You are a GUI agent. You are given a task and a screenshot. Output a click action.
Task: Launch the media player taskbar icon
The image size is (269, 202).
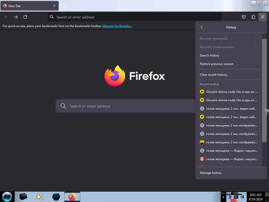coord(39,197)
